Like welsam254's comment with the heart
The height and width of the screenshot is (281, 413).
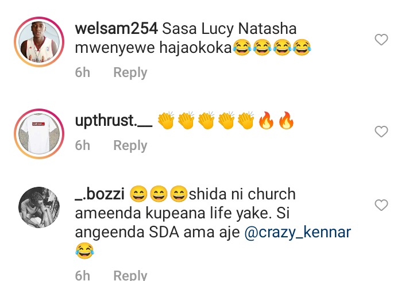381,40
